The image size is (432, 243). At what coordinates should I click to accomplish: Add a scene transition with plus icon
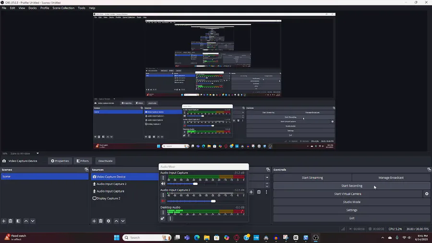coord(251,192)
